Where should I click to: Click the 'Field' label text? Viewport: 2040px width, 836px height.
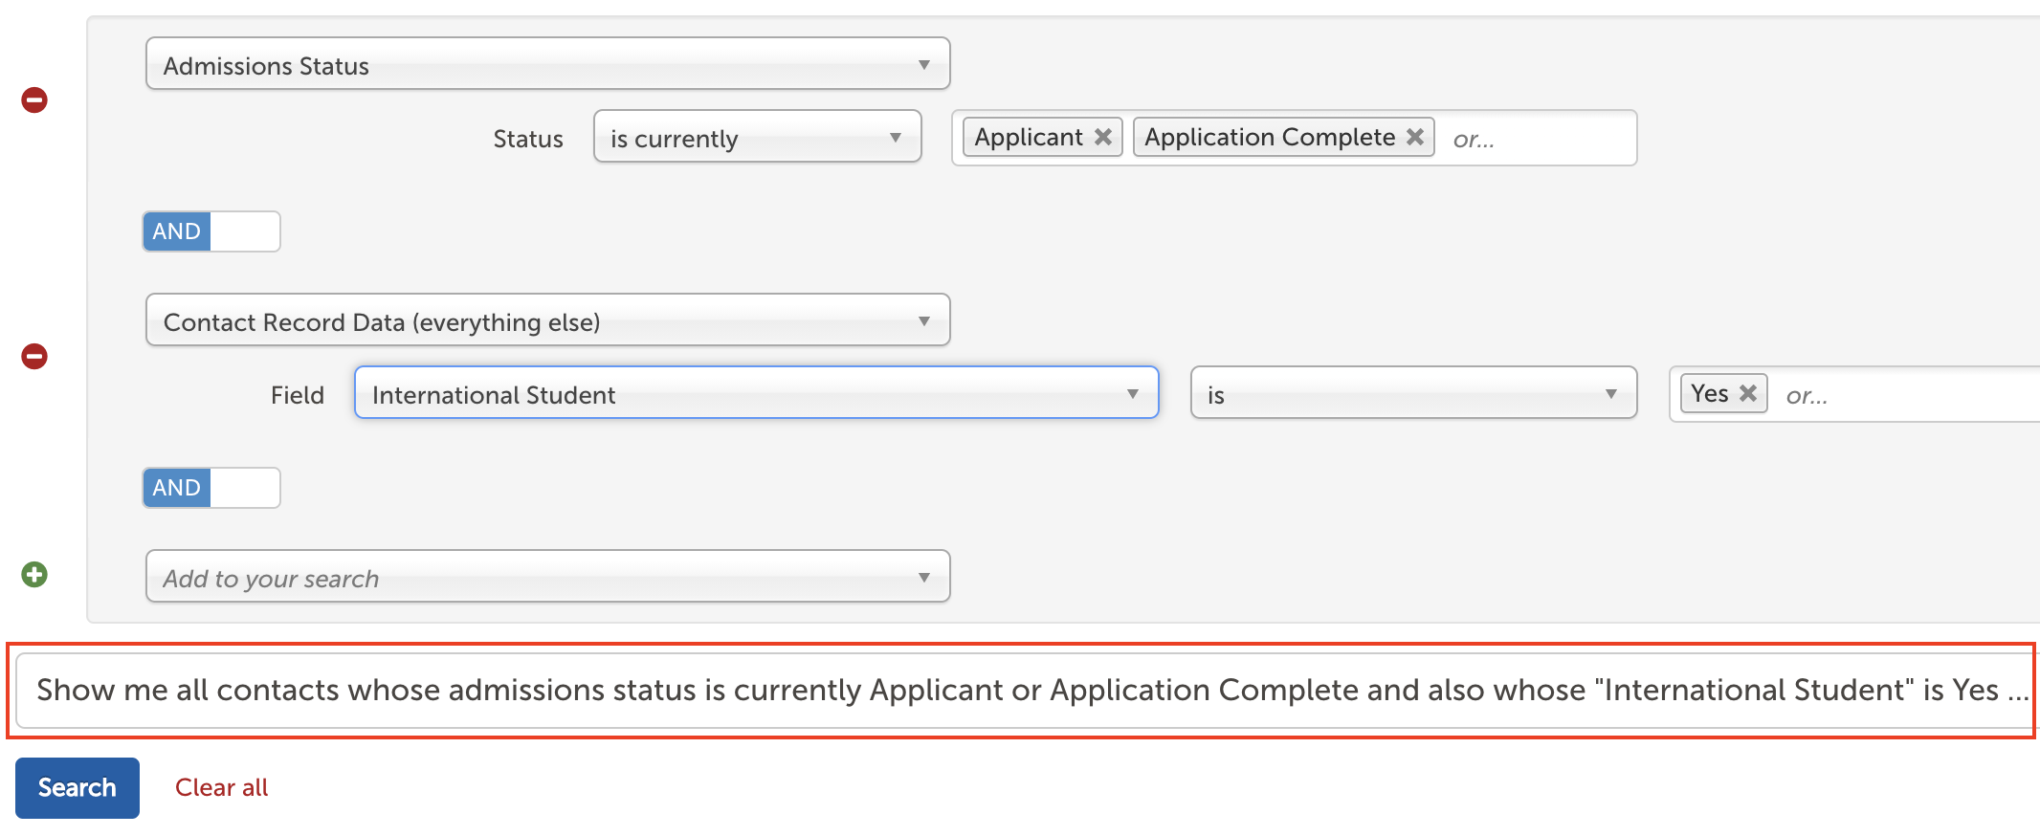pyautogui.click(x=298, y=395)
